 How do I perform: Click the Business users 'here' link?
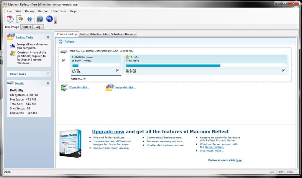click(239, 160)
